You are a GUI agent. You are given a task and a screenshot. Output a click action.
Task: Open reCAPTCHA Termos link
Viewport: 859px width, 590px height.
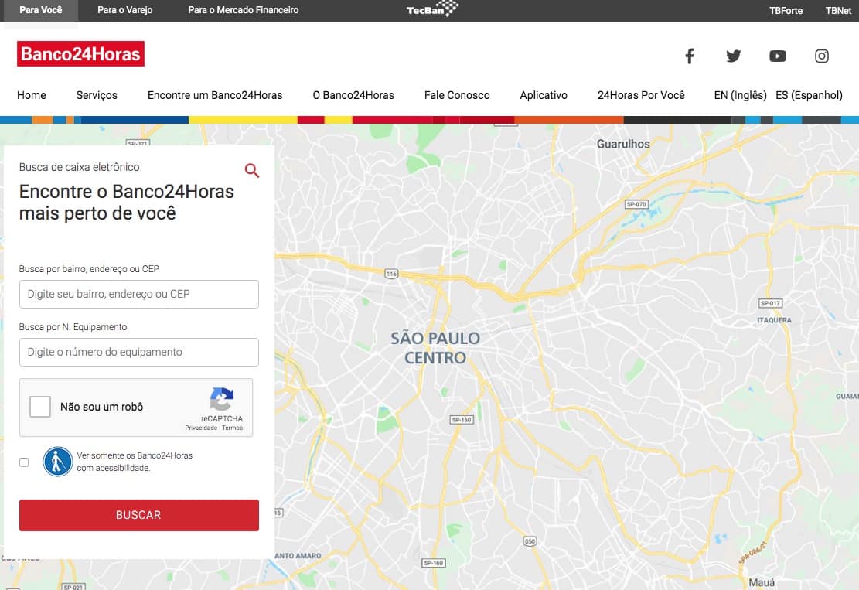tap(232, 428)
